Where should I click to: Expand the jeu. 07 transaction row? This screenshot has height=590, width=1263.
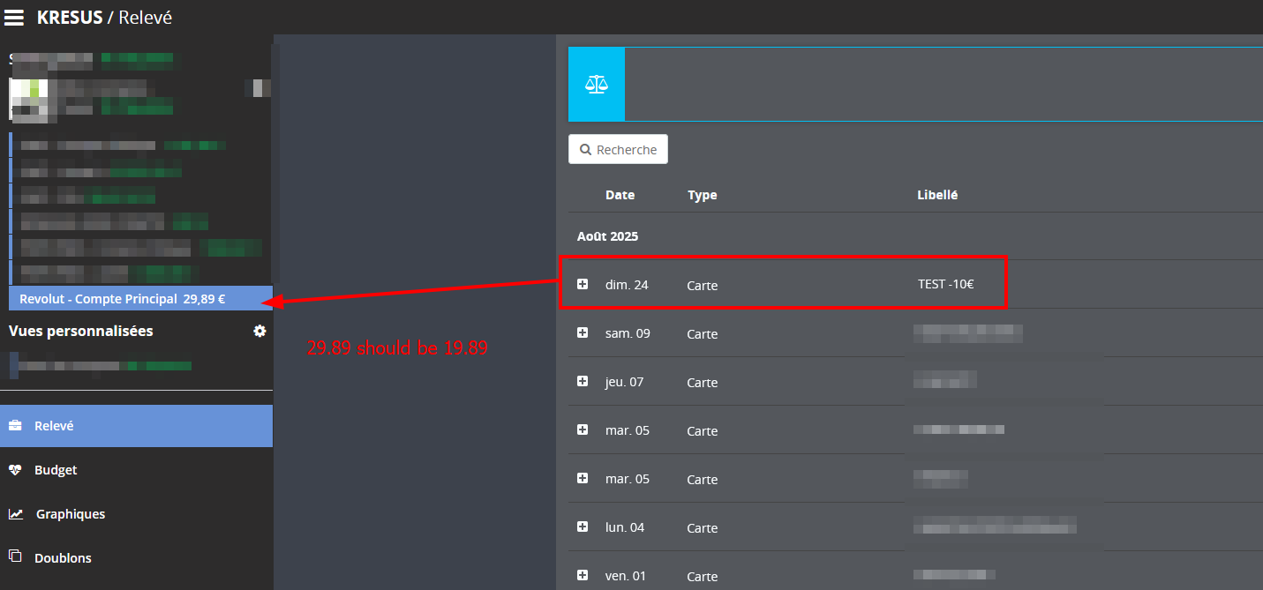point(583,381)
